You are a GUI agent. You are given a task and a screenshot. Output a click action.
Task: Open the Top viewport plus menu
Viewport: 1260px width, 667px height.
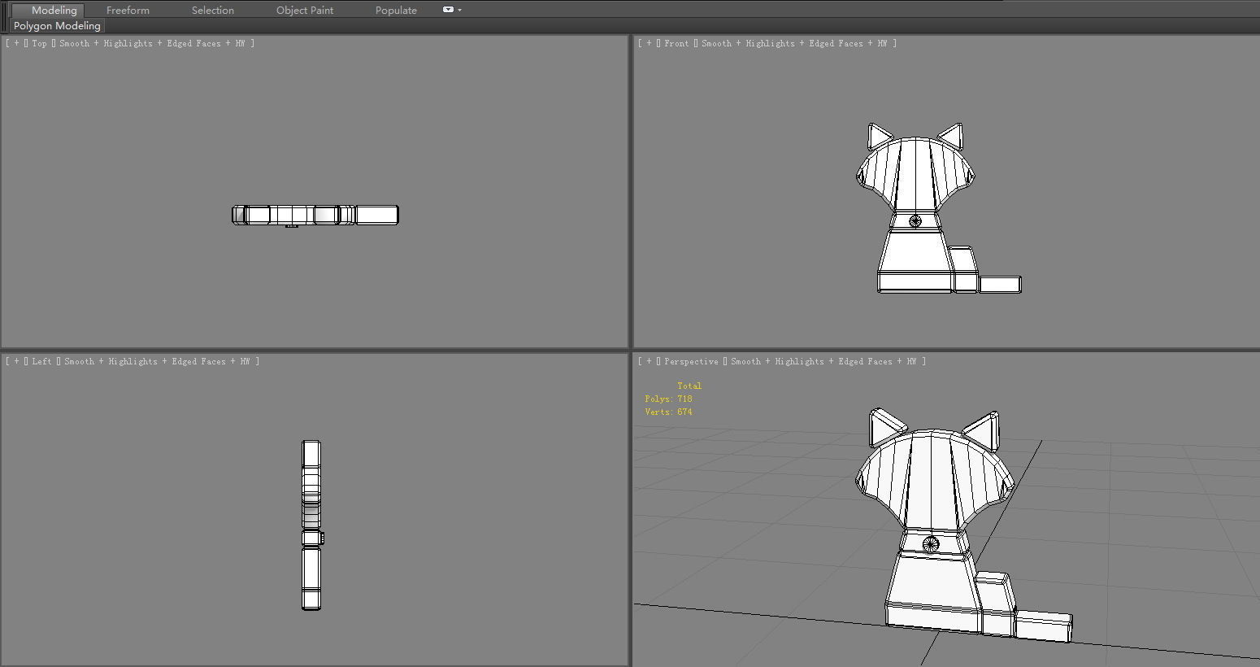coord(16,43)
